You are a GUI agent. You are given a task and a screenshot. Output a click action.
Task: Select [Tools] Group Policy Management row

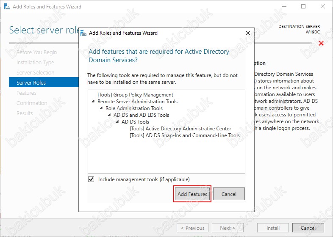coord(135,95)
